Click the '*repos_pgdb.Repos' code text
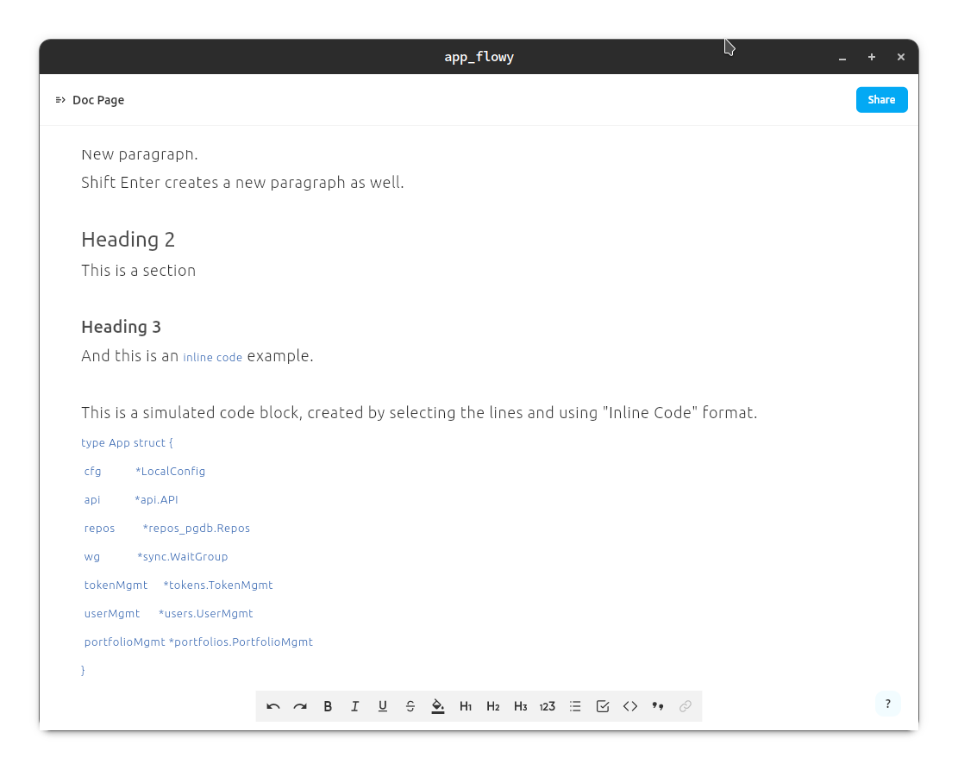 click(196, 529)
